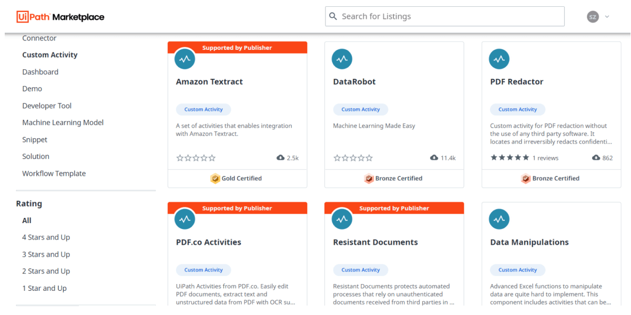Choose the All rating filter
The height and width of the screenshot is (315, 631).
click(x=27, y=220)
